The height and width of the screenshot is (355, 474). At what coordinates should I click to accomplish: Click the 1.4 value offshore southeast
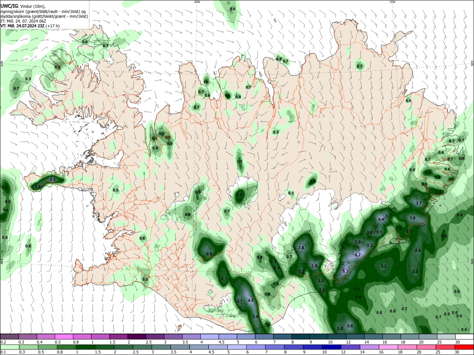coord(358,297)
